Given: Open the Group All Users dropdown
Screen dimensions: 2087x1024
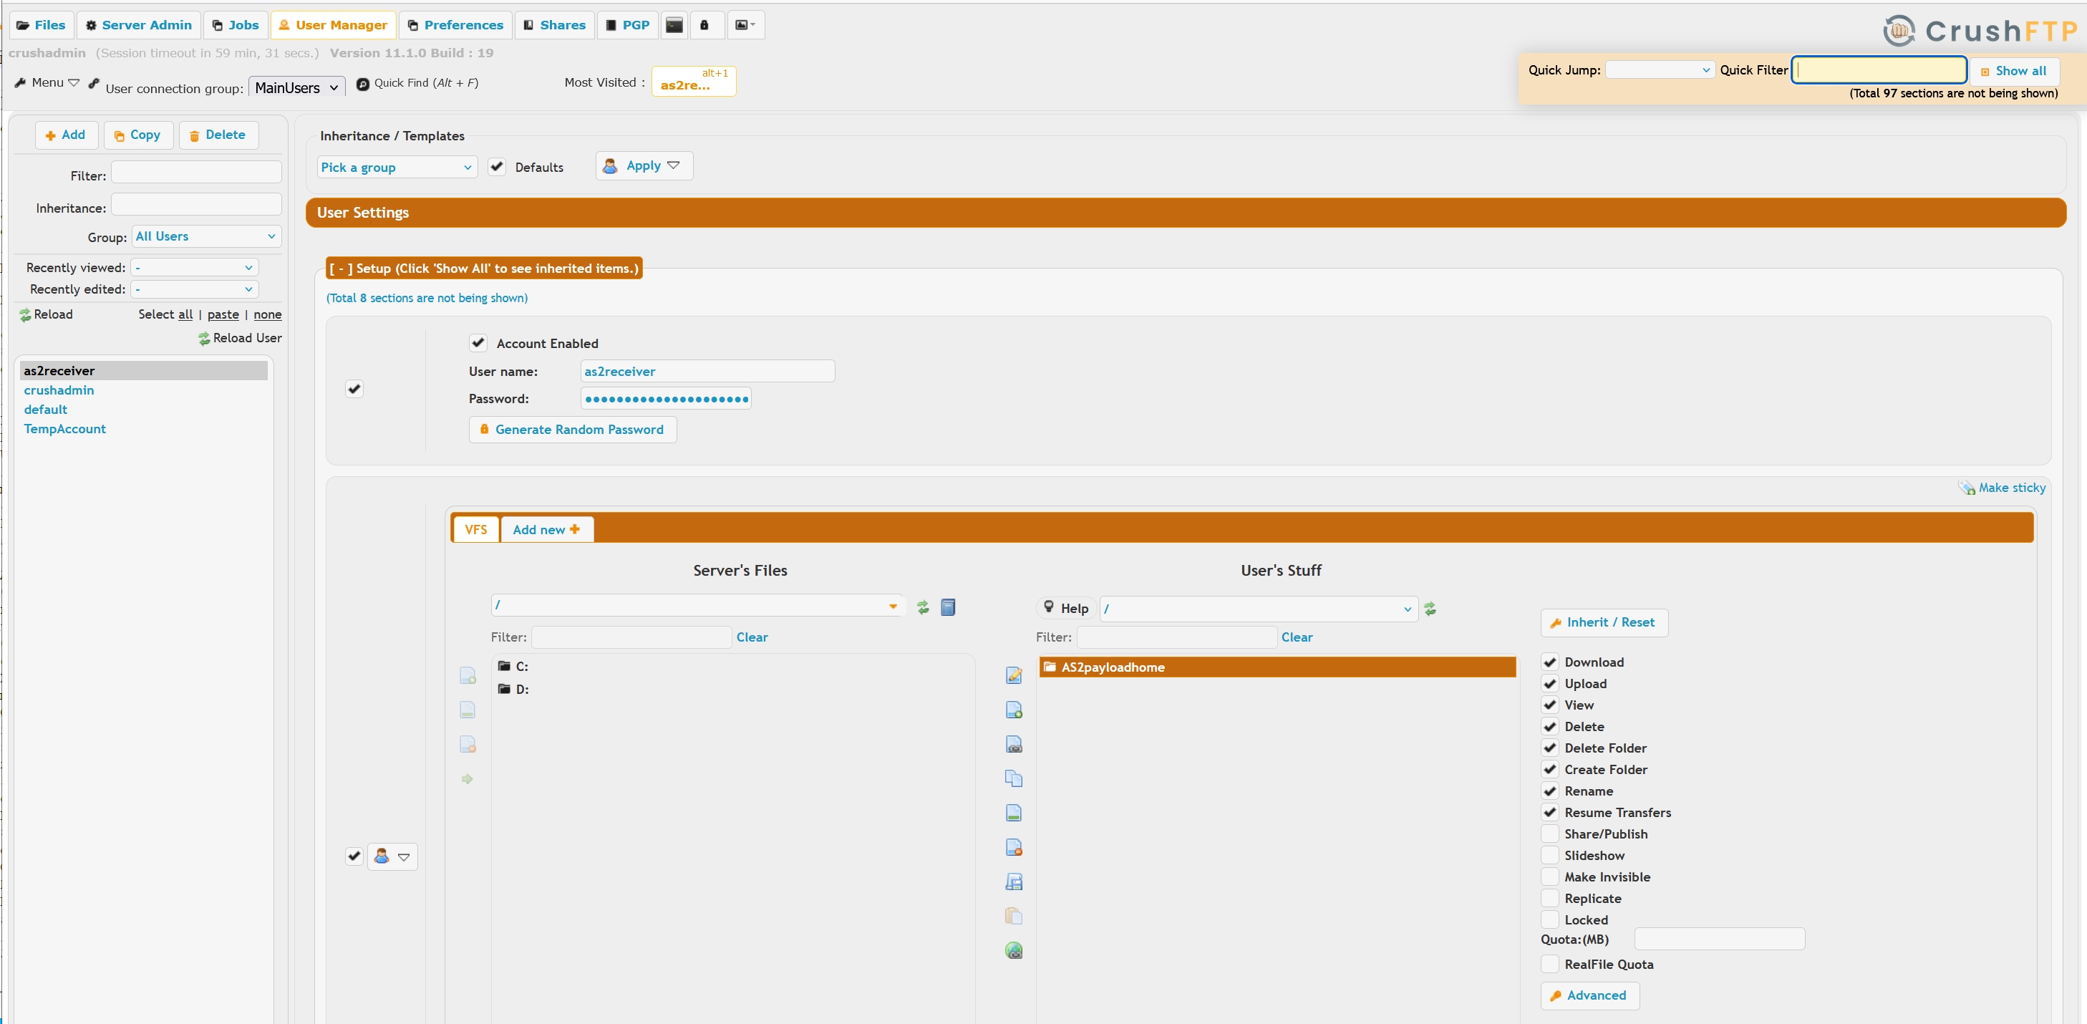Looking at the screenshot, I should click(x=207, y=236).
